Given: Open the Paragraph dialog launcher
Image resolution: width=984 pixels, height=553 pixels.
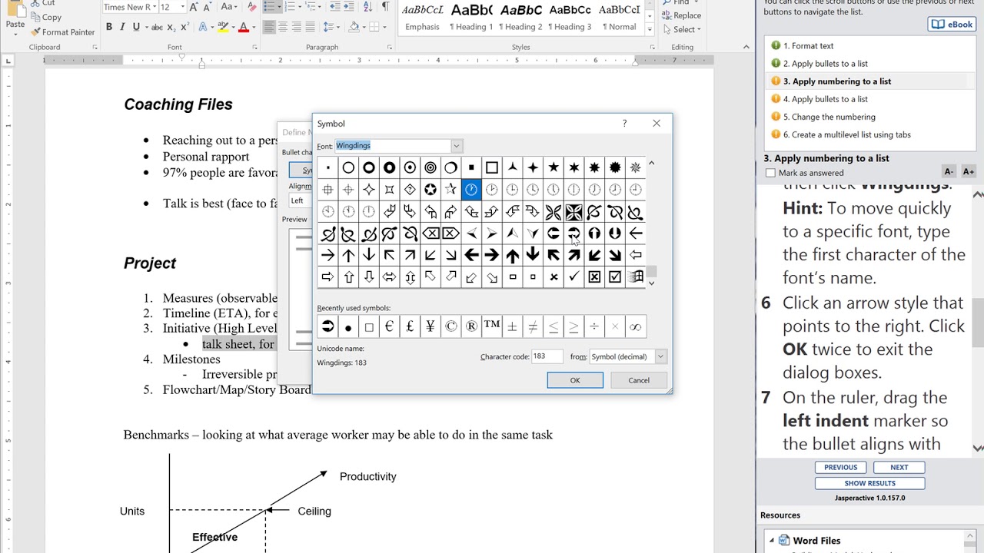Looking at the screenshot, I should (390, 48).
